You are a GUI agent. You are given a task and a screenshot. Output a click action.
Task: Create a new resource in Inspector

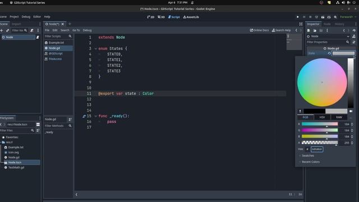pos(309,30)
